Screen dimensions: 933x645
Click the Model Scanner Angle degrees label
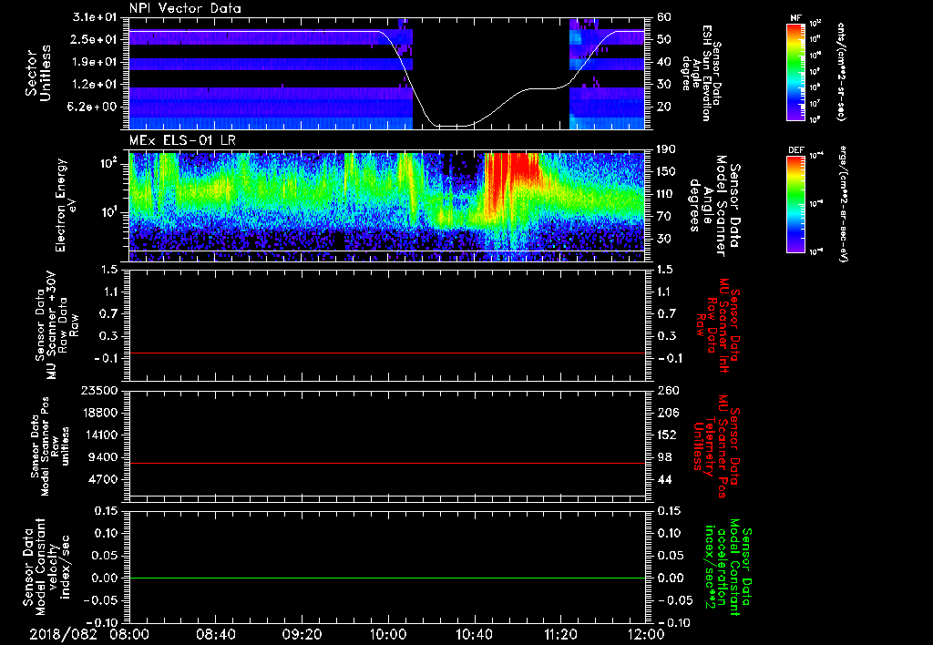pyautogui.click(x=714, y=206)
